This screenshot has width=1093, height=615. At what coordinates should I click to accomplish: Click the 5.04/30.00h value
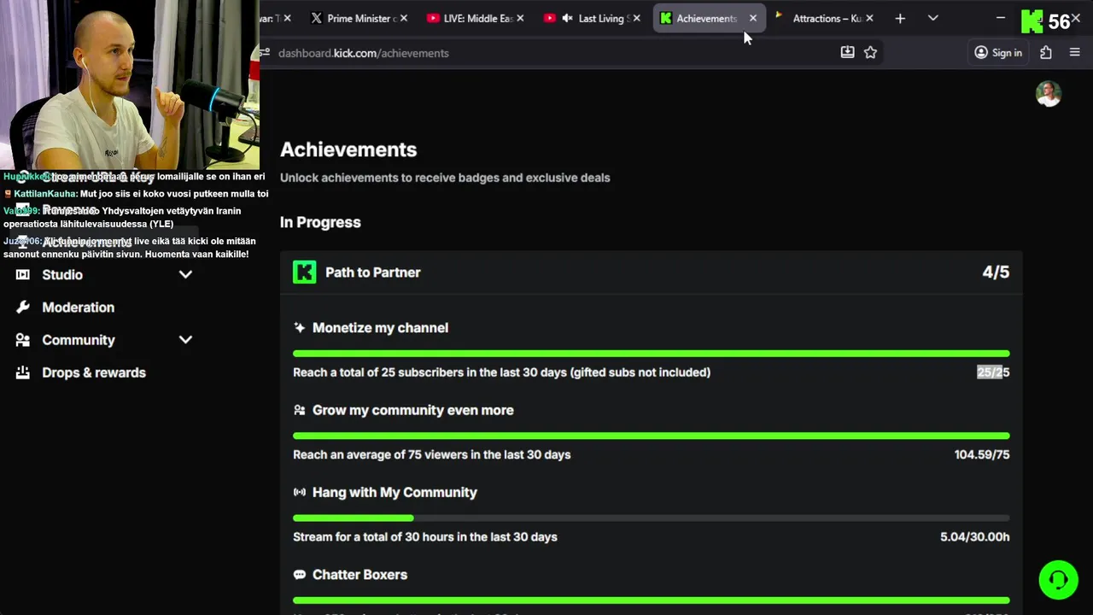click(974, 536)
